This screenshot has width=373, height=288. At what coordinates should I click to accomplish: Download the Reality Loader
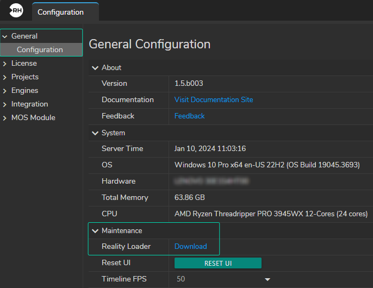[190, 247]
